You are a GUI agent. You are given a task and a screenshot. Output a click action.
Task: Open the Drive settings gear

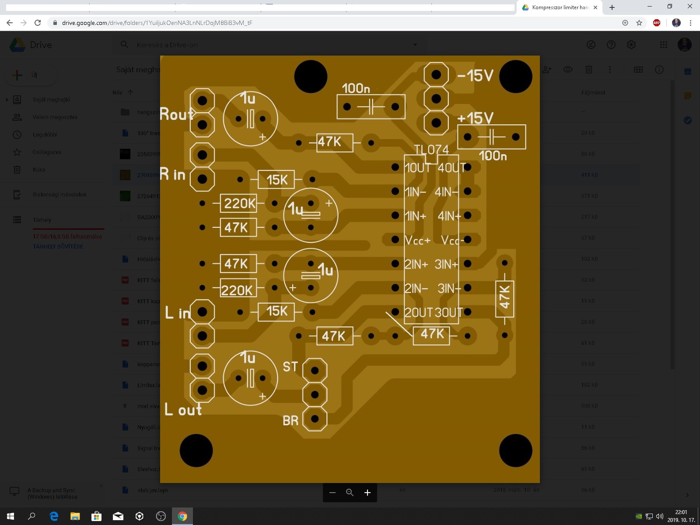click(x=631, y=45)
